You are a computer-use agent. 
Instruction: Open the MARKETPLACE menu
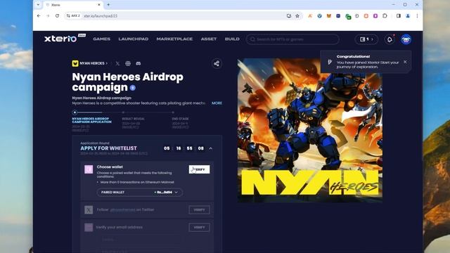tap(174, 39)
